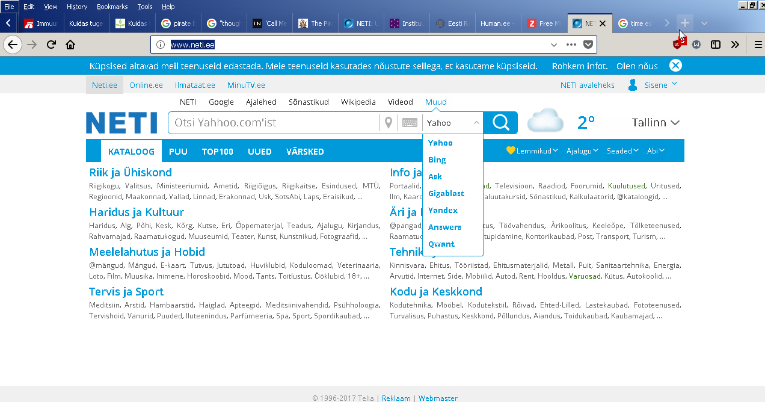Switch to the TOP100 tab
765x402 pixels.
point(218,152)
